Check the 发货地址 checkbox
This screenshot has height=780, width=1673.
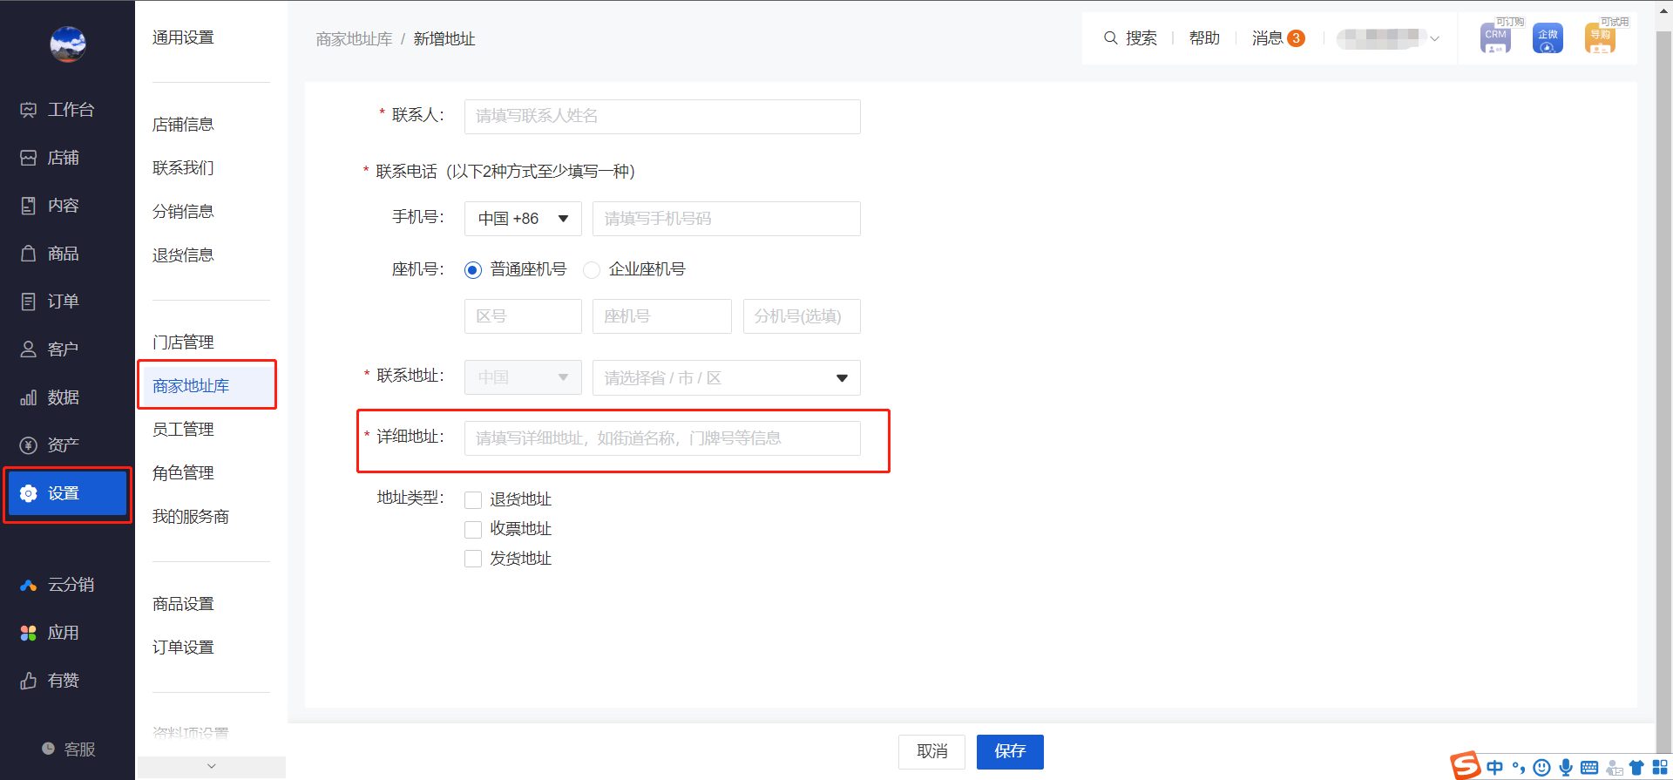pyautogui.click(x=473, y=559)
